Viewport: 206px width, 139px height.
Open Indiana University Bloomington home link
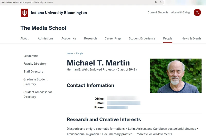(59, 13)
